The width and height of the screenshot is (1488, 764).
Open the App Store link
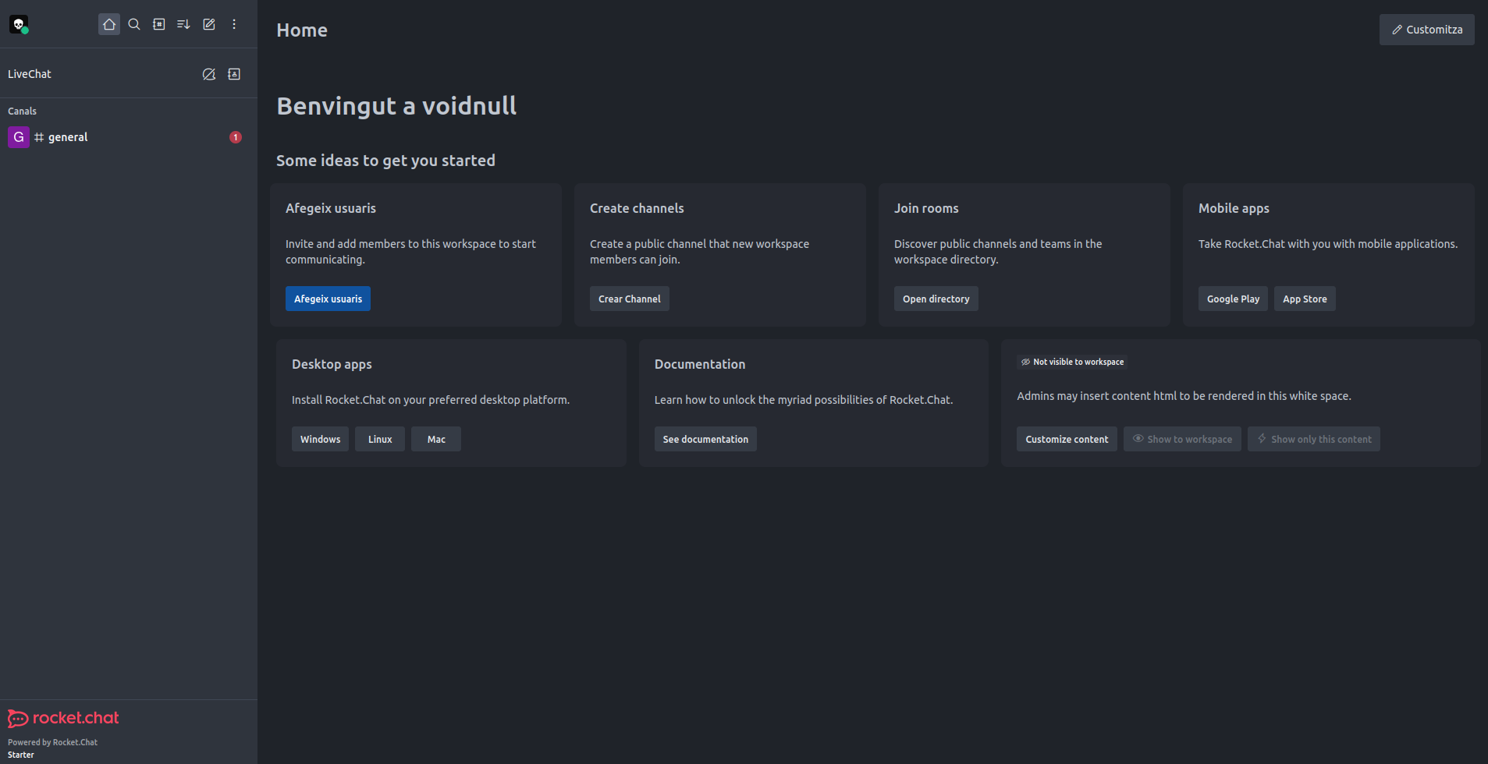[1305, 299]
